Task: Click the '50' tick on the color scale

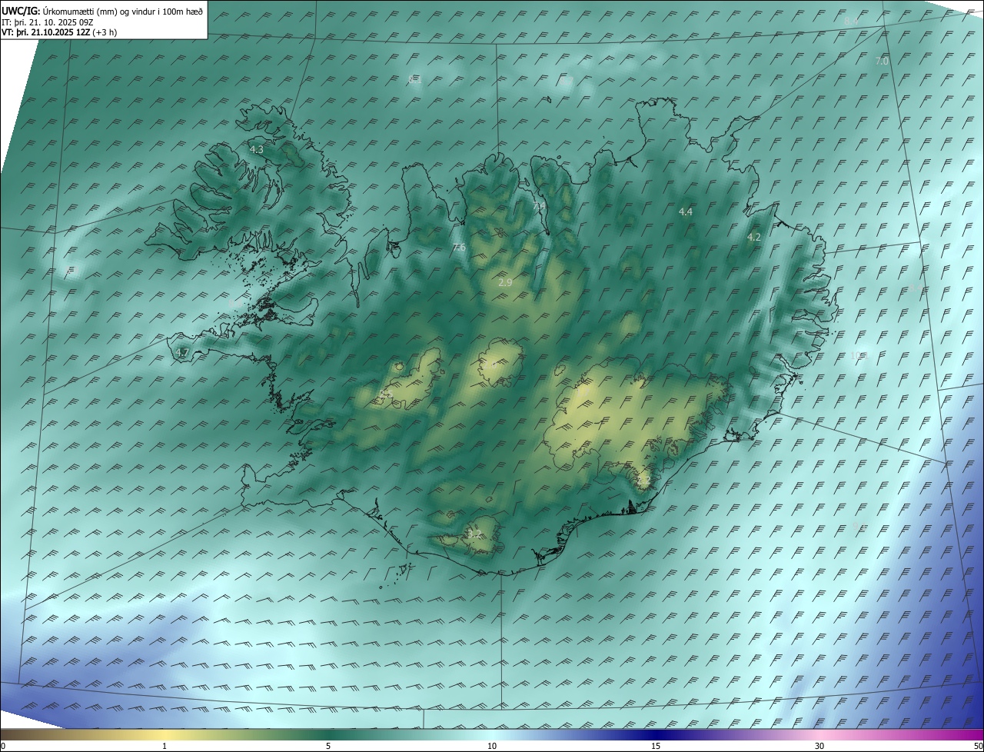Action: coord(978,746)
